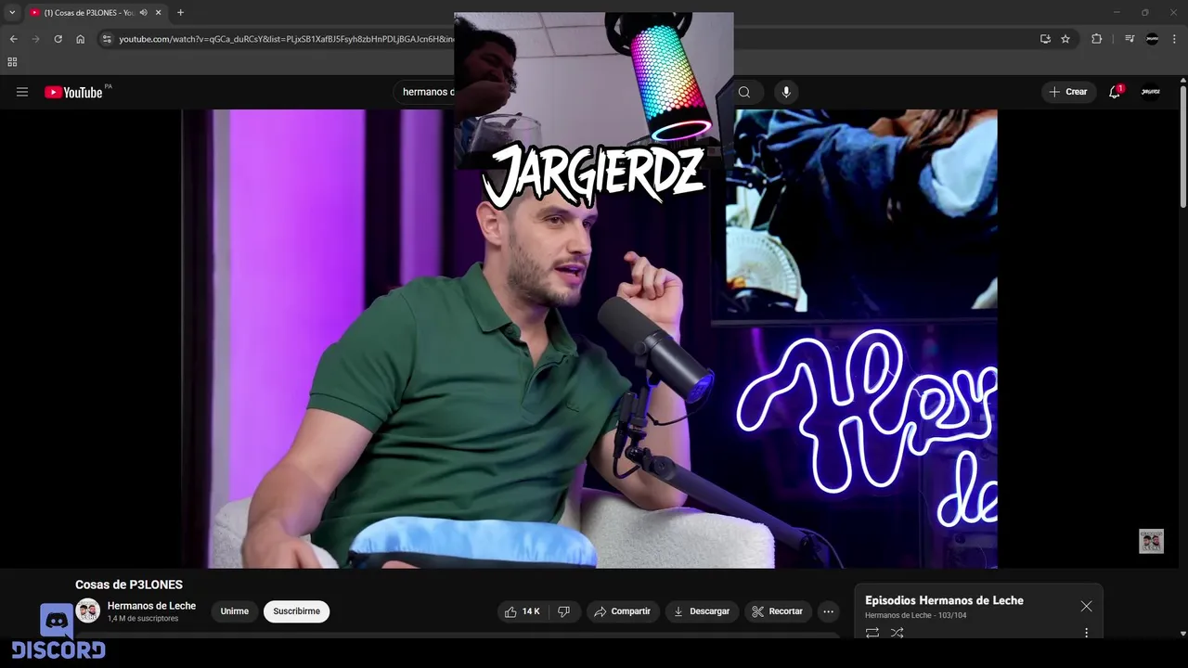Viewport: 1188px width, 668px height.
Task: Close the Cosas de P3LONES tab
Action: 160,12
